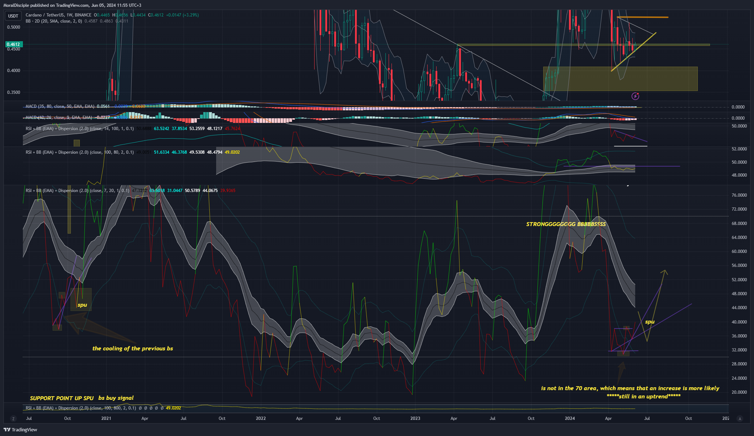This screenshot has height=436, width=754.
Task: Click the green 0.4612 current price label
Action: (14, 44)
